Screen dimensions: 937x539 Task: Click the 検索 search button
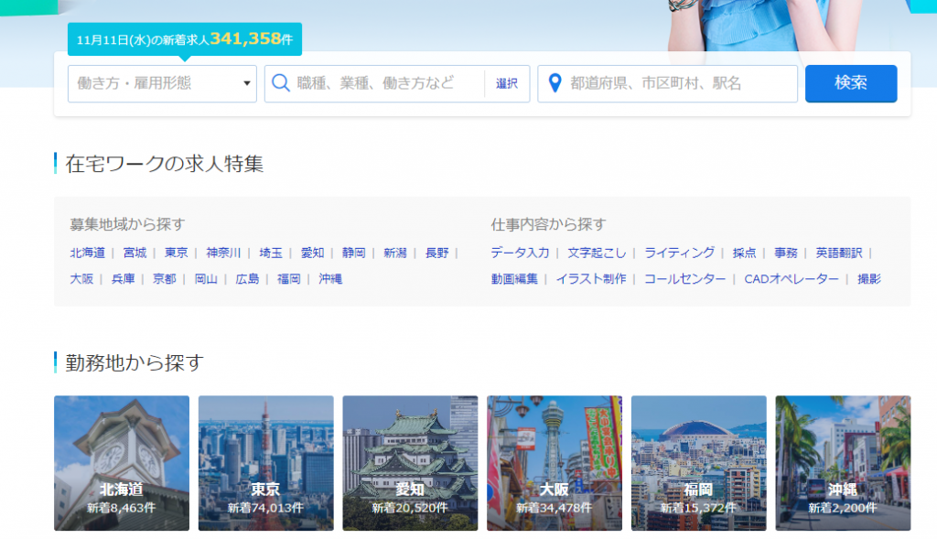click(x=851, y=83)
